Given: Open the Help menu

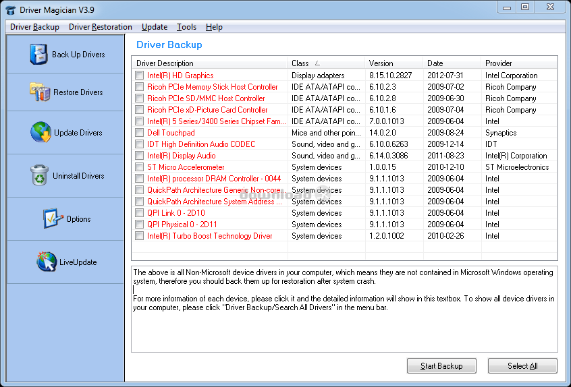Looking at the screenshot, I should (214, 27).
